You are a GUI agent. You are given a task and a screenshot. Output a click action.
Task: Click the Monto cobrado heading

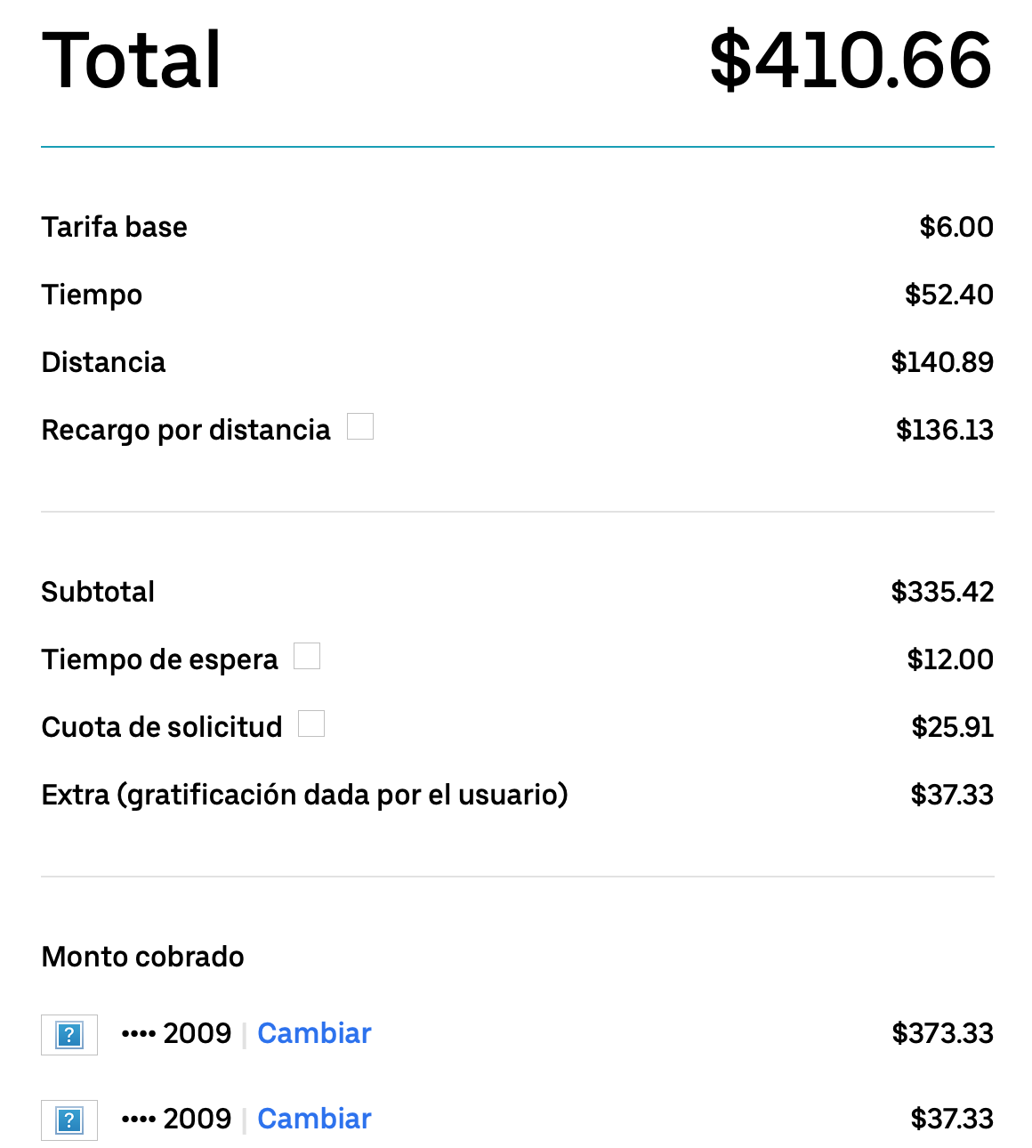tap(143, 957)
